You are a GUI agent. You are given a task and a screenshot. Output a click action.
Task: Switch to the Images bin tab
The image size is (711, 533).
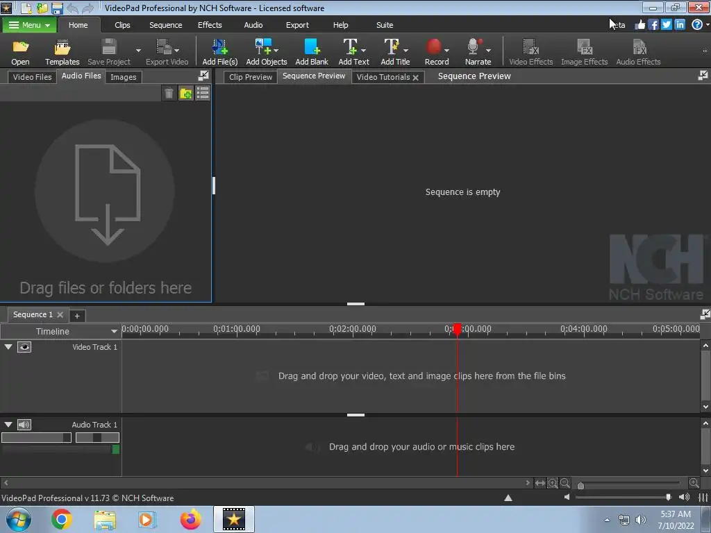coord(124,77)
